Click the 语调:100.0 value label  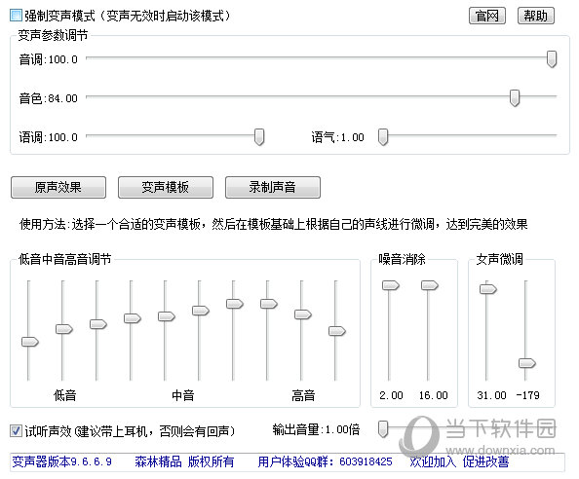(x=49, y=137)
